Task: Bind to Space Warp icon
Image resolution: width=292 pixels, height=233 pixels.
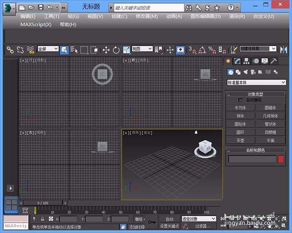Action: (30, 50)
